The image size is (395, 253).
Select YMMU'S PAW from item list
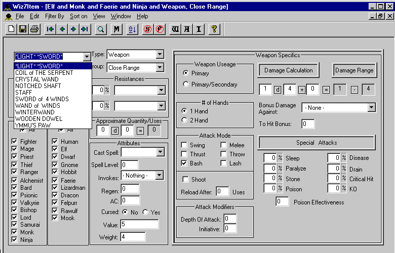pos(53,125)
